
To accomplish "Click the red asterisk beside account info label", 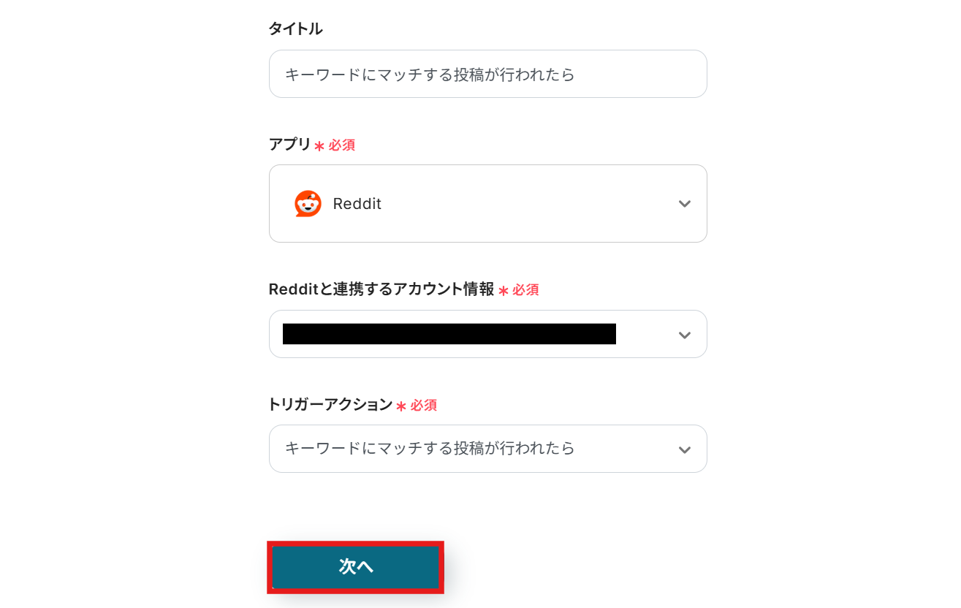I will [504, 291].
